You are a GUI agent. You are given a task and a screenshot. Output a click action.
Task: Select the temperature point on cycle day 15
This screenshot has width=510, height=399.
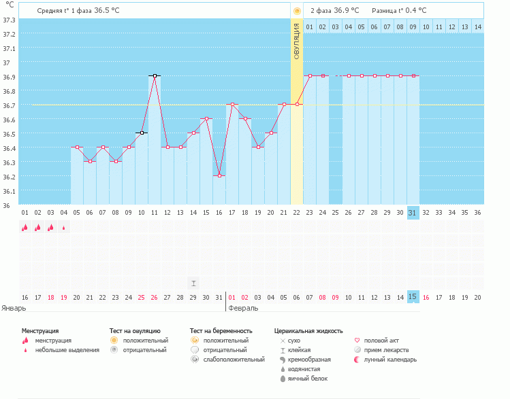point(206,118)
